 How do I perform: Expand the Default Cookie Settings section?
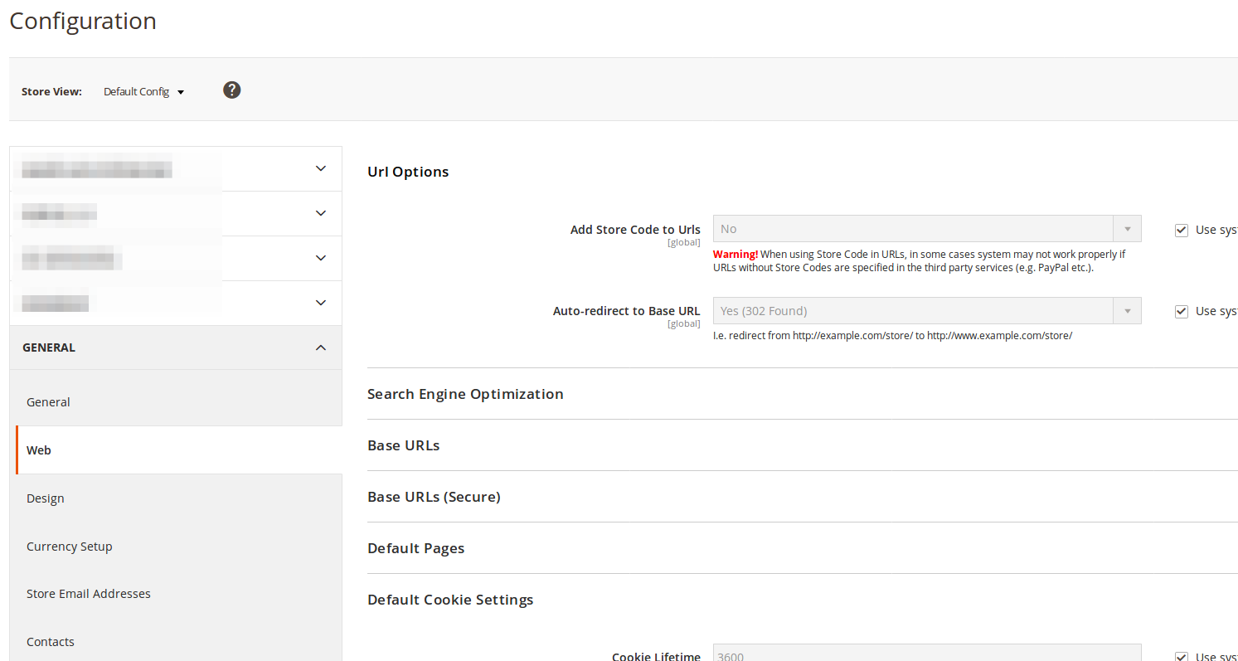(x=450, y=600)
